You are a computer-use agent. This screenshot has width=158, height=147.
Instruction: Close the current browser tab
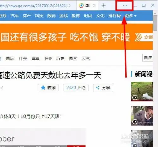point(94,5)
